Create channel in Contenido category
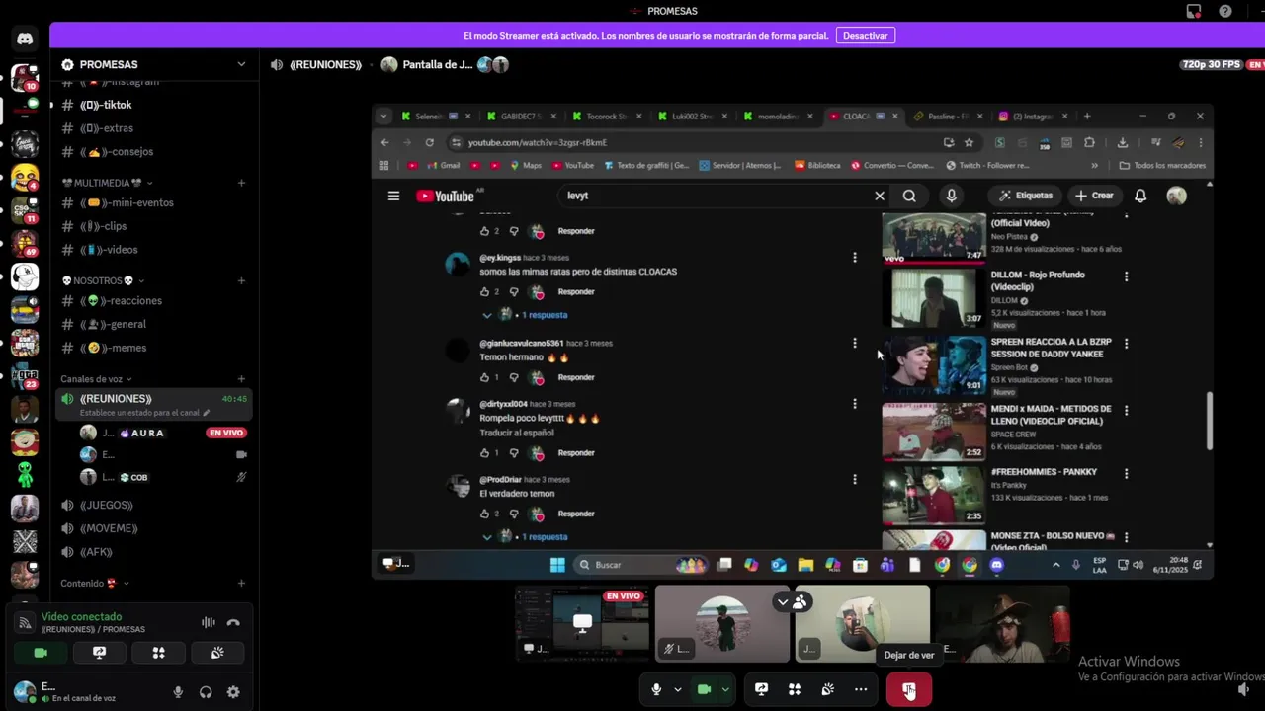This screenshot has width=1265, height=711. click(x=241, y=583)
